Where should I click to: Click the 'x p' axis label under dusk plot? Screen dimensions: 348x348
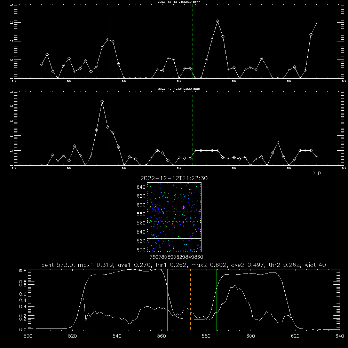tap(317, 173)
